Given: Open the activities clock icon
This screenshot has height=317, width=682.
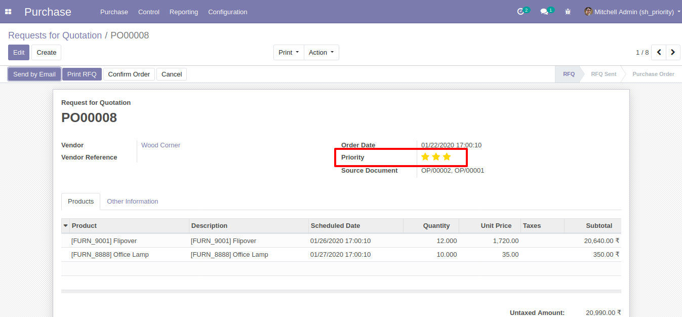Looking at the screenshot, I should 520,12.
